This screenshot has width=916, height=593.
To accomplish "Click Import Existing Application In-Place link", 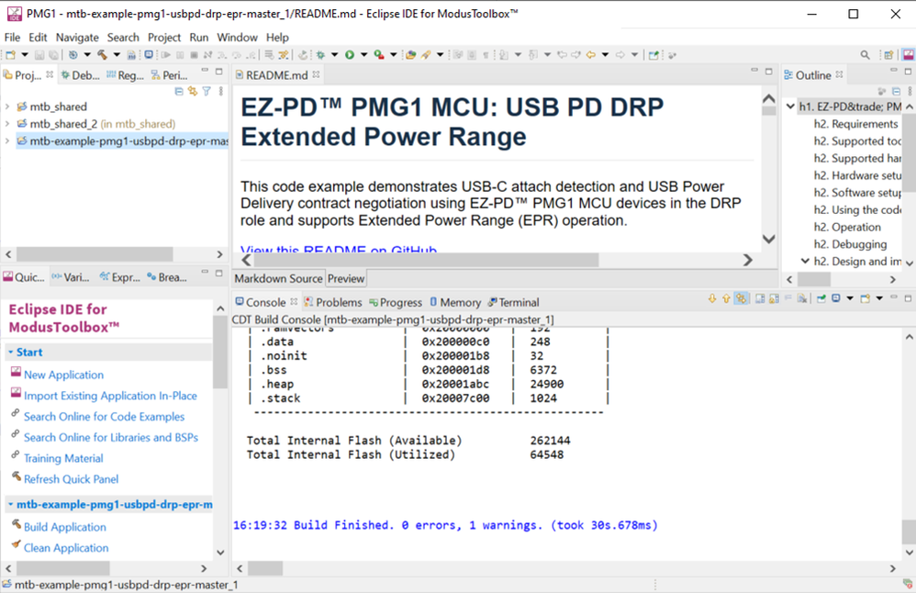I will click(110, 397).
